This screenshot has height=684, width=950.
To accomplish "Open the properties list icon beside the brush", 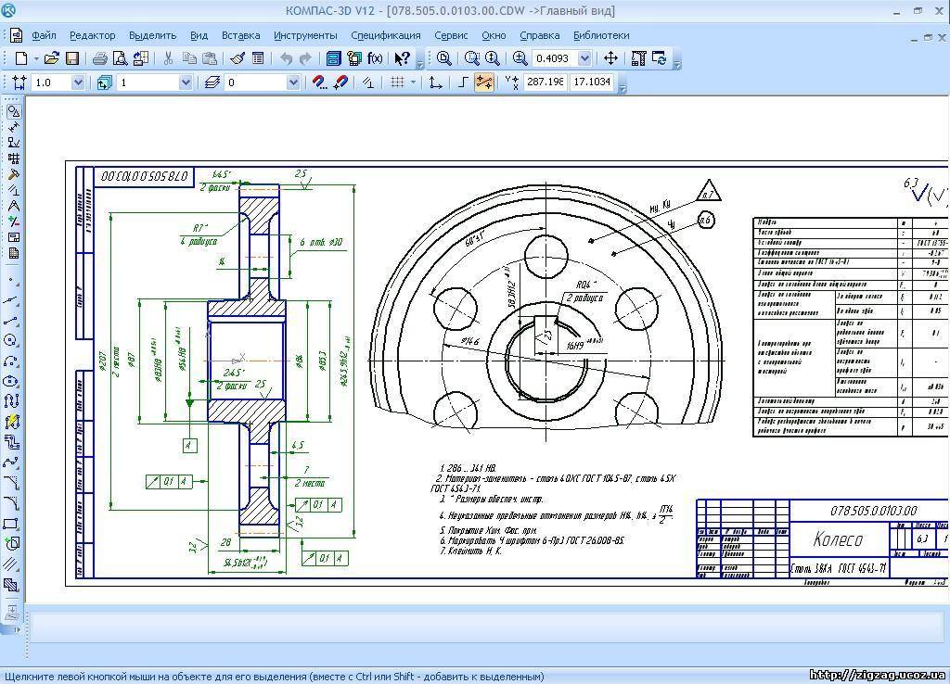I will [x=258, y=58].
